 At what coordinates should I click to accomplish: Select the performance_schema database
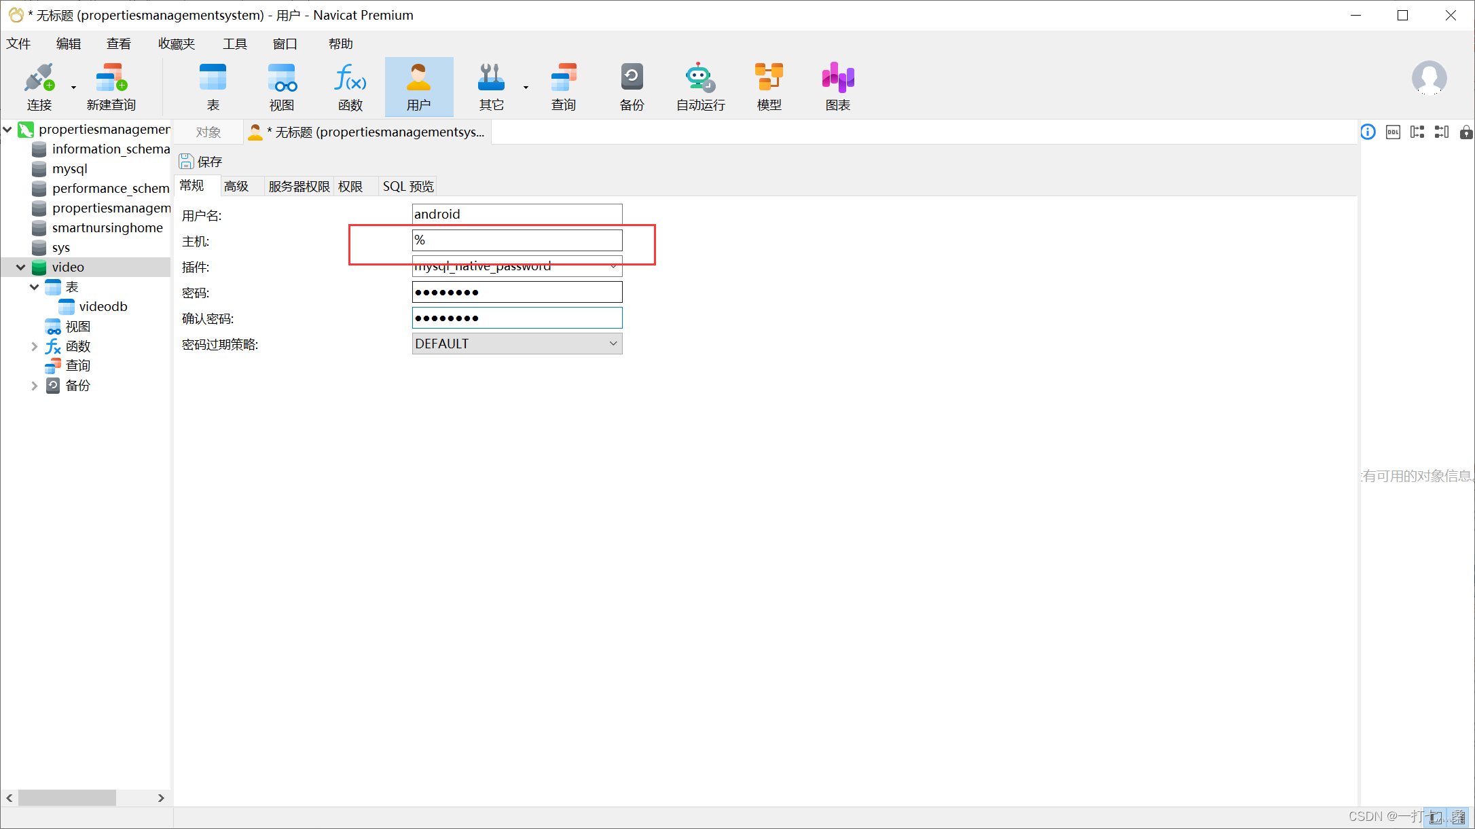[x=101, y=188]
